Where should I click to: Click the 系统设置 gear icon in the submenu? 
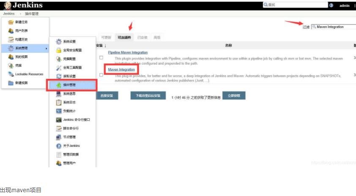(x=59, y=41)
